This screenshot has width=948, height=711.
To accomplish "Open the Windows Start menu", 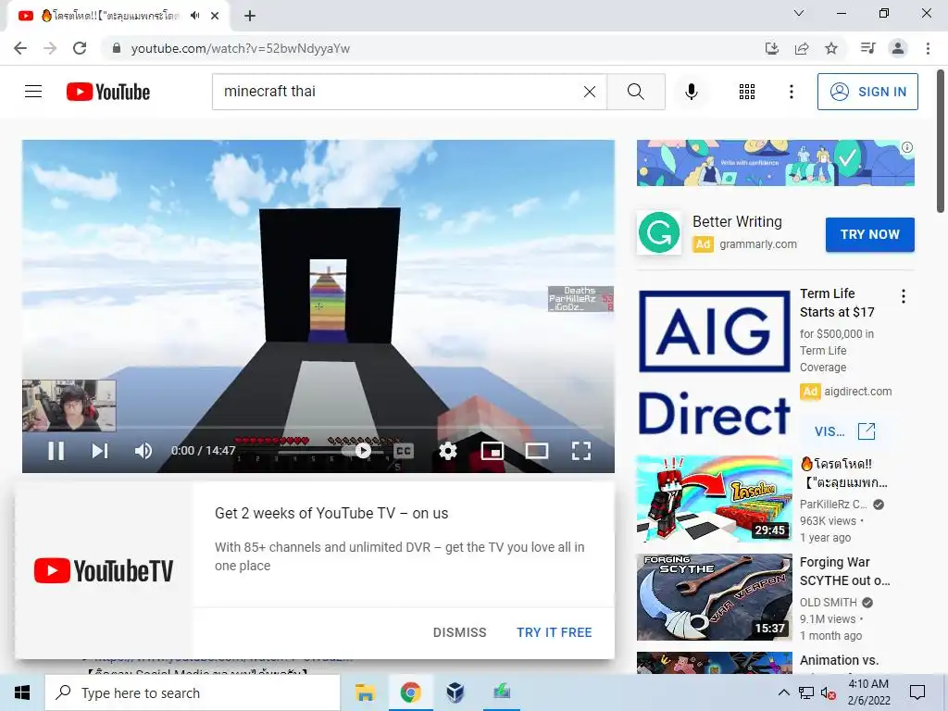I will pyautogui.click(x=22, y=692).
